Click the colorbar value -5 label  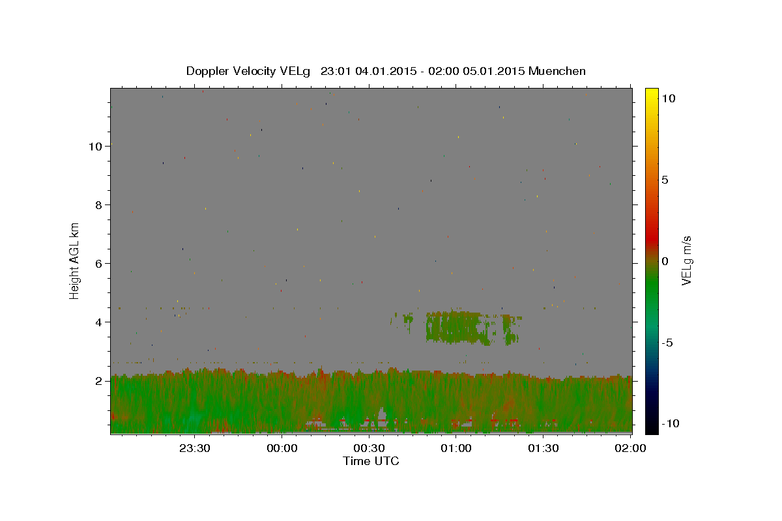coord(667,343)
